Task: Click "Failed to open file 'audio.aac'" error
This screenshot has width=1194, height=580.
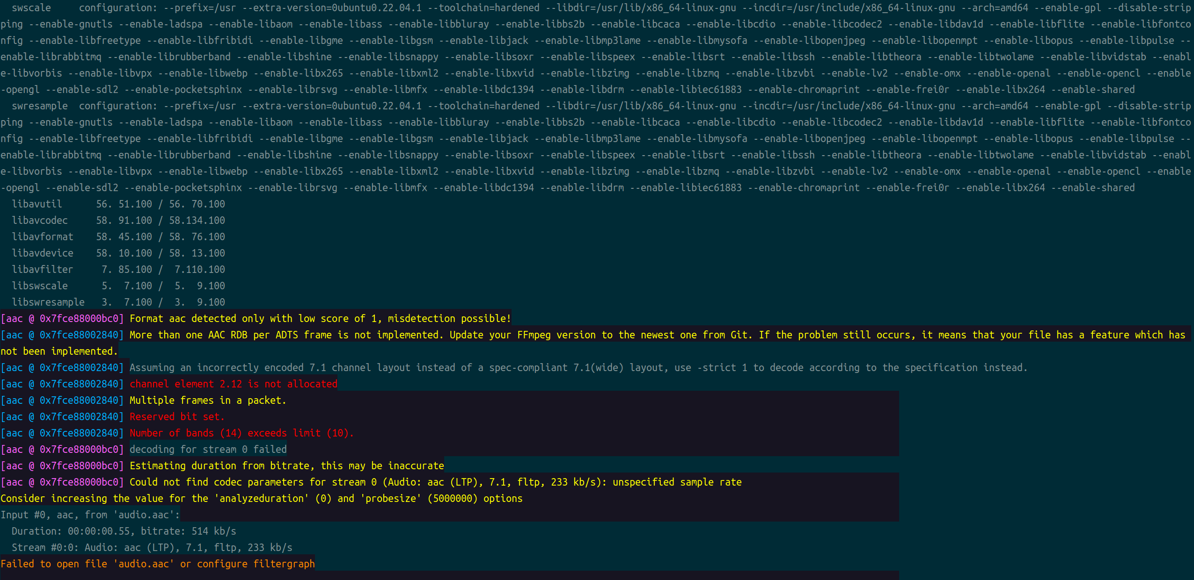Action: (x=158, y=564)
